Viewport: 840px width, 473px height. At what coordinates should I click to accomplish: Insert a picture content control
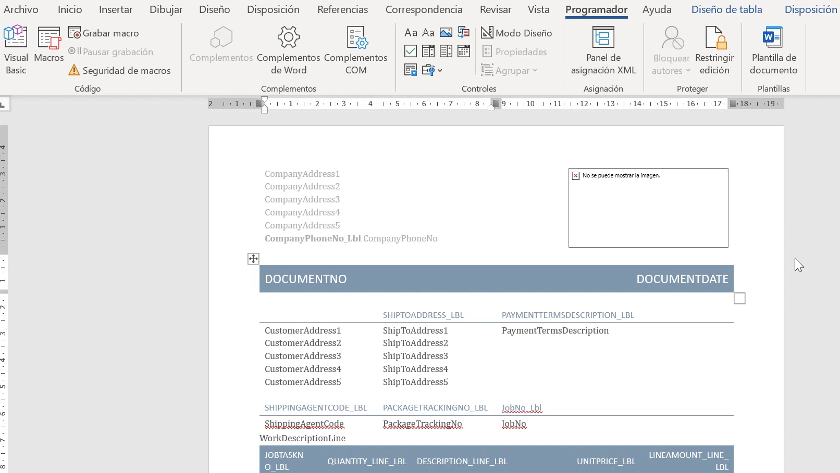pos(446,33)
